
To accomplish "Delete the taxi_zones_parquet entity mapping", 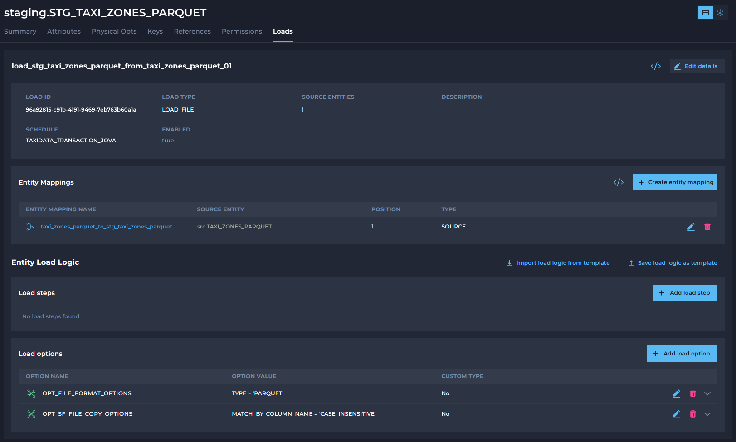I will pyautogui.click(x=707, y=227).
